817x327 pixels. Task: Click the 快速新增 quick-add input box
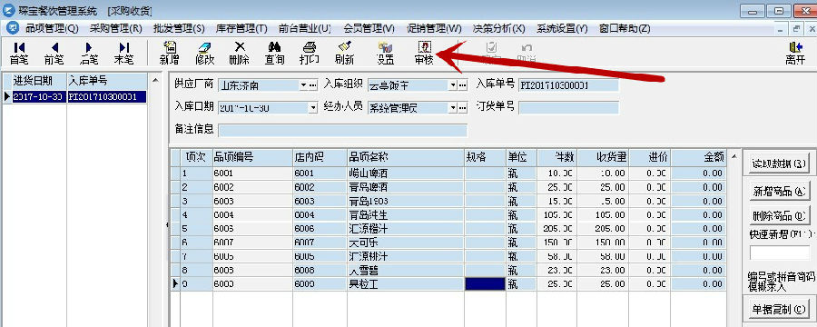[780, 252]
